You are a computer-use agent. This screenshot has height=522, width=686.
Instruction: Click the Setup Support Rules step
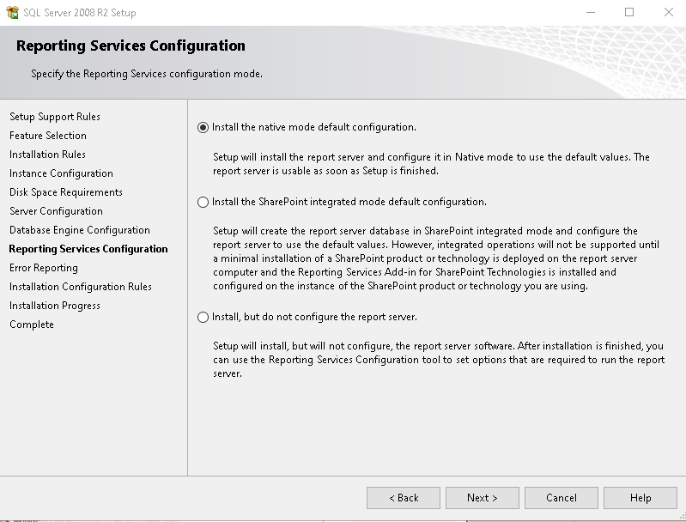click(55, 117)
